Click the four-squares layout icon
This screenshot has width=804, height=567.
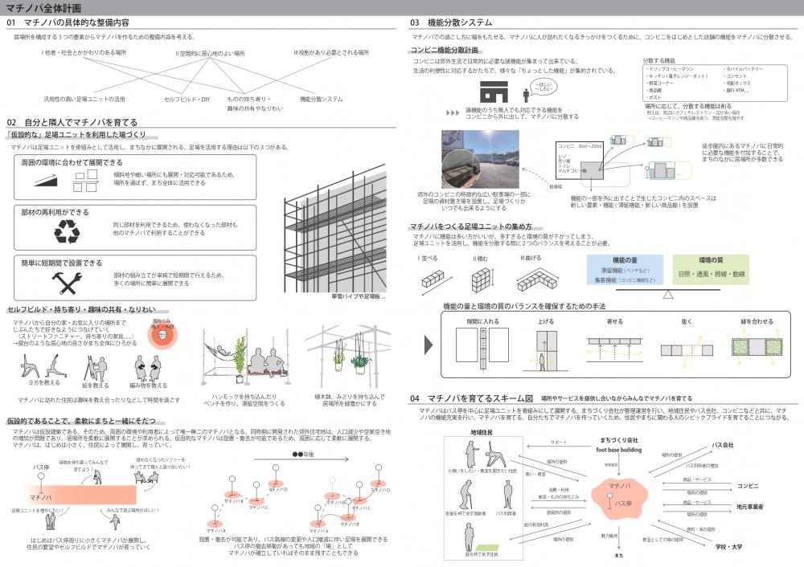tap(85, 180)
